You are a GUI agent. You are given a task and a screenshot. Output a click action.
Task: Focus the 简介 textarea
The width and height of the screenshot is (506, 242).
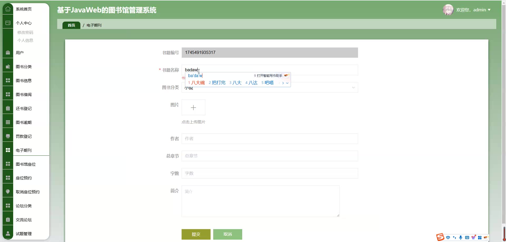(260, 201)
